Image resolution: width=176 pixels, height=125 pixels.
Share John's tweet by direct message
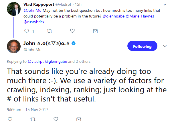click(78, 119)
